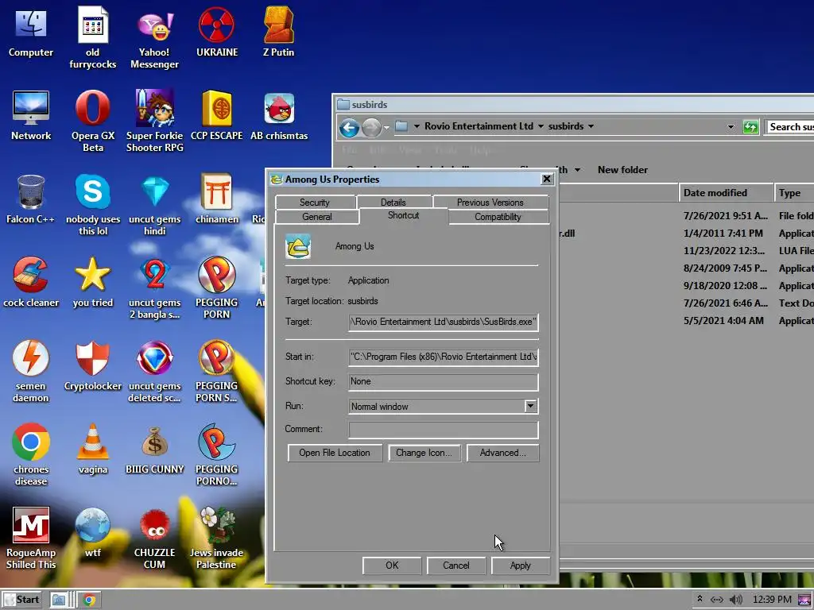Select the globe icon labeled wtf

pyautogui.click(x=92, y=533)
